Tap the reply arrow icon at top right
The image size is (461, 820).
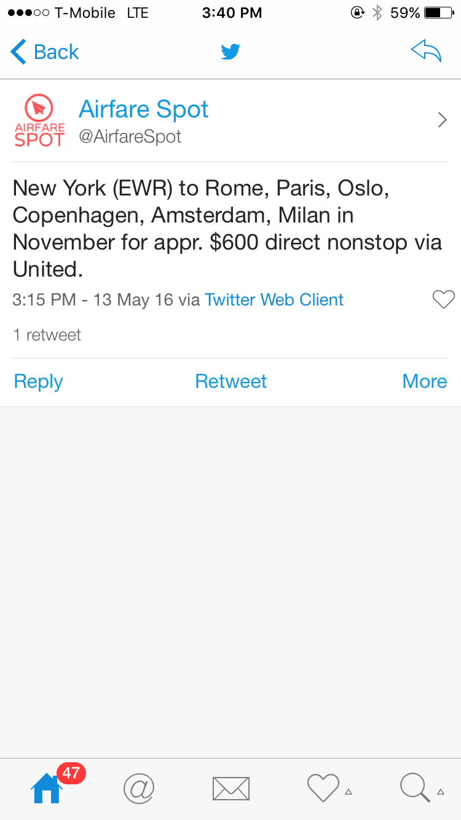pyautogui.click(x=427, y=52)
